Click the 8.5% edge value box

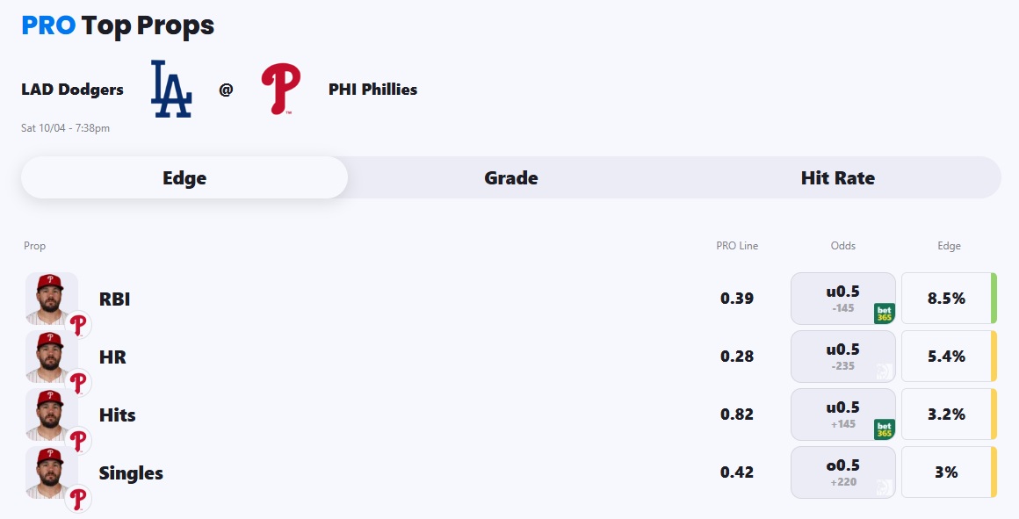tap(946, 299)
